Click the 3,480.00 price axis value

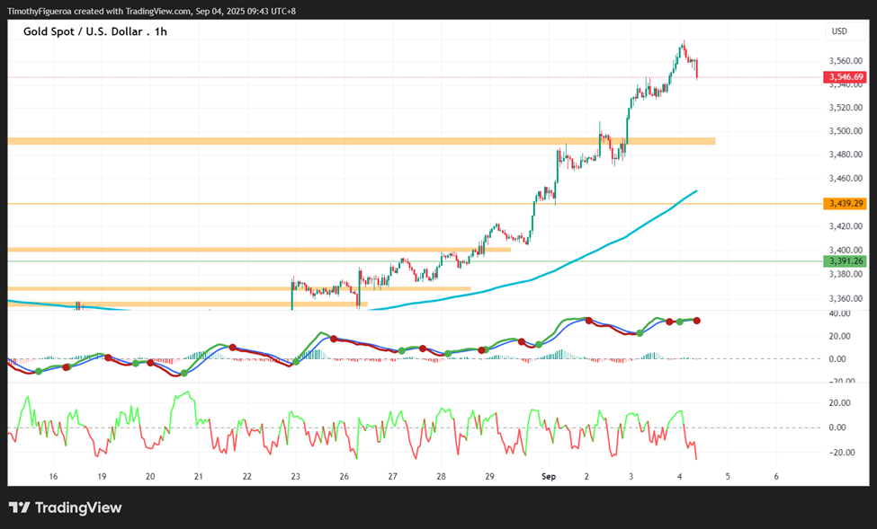pyautogui.click(x=846, y=154)
